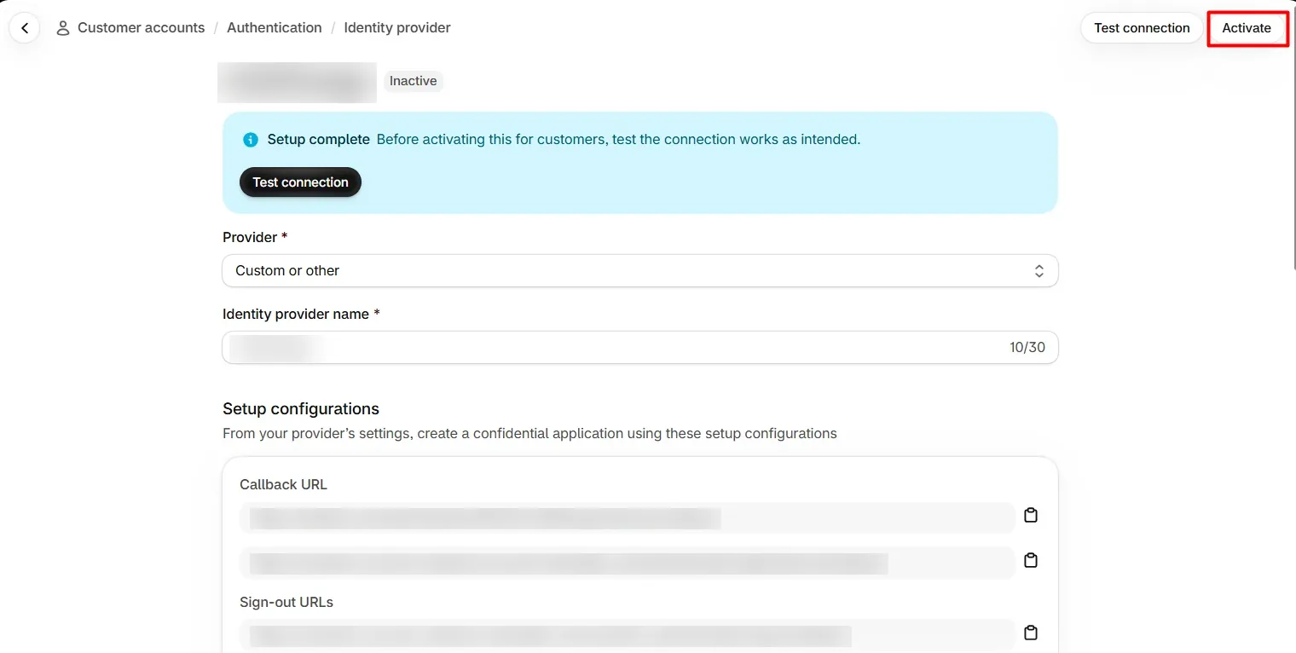Image resolution: width=1296 pixels, height=653 pixels.
Task: Open the Authentication breadcrumb
Action: tap(275, 28)
